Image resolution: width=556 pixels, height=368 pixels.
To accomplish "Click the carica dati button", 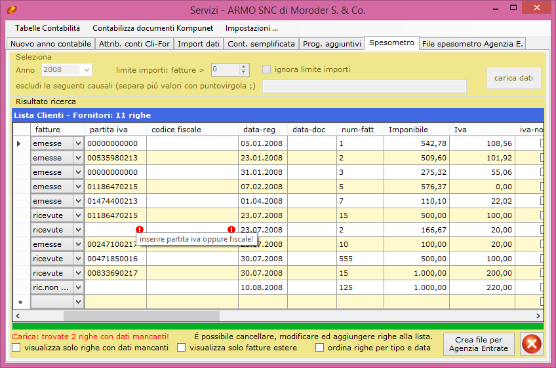I will [x=513, y=78].
